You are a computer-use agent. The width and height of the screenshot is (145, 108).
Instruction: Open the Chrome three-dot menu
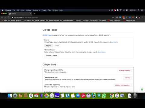point(143,17)
